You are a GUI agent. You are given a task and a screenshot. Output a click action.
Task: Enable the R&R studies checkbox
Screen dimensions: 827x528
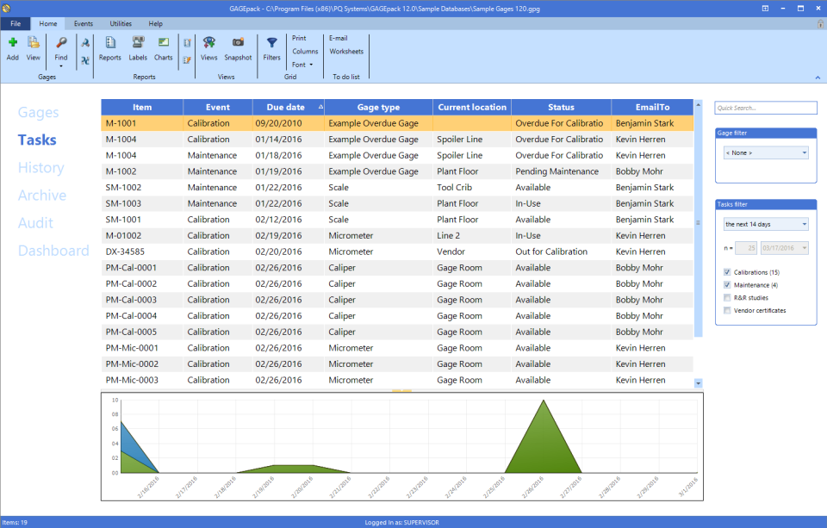(x=727, y=297)
